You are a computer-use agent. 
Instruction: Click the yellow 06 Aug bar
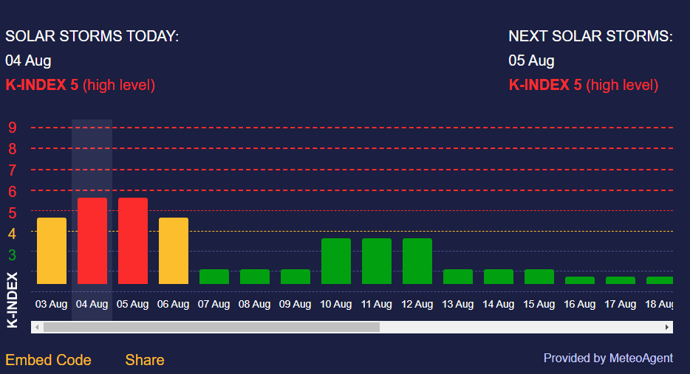pyautogui.click(x=174, y=251)
